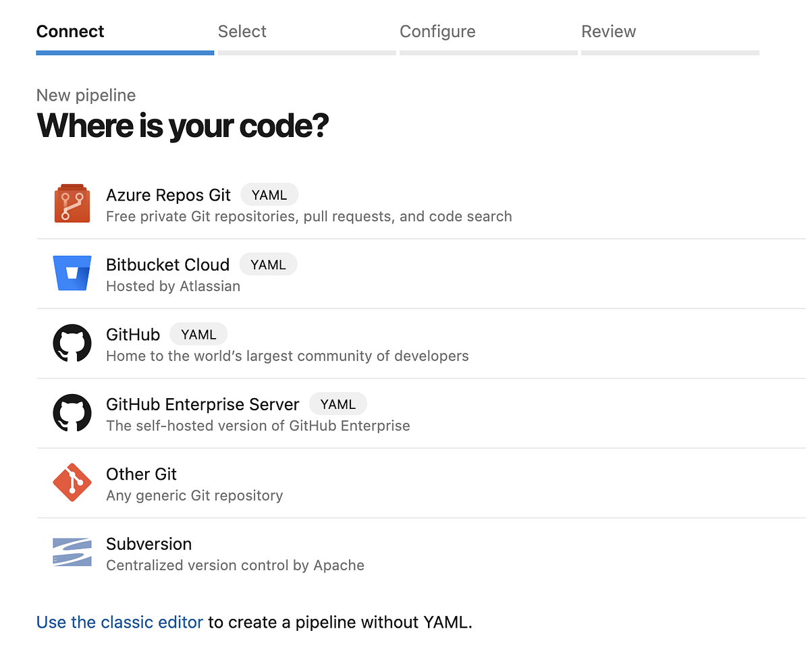Pick Other Git for a generic repository
810x664 pixels.
pyautogui.click(x=141, y=474)
